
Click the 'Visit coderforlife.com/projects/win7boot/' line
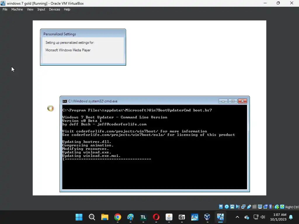click(x=135, y=131)
